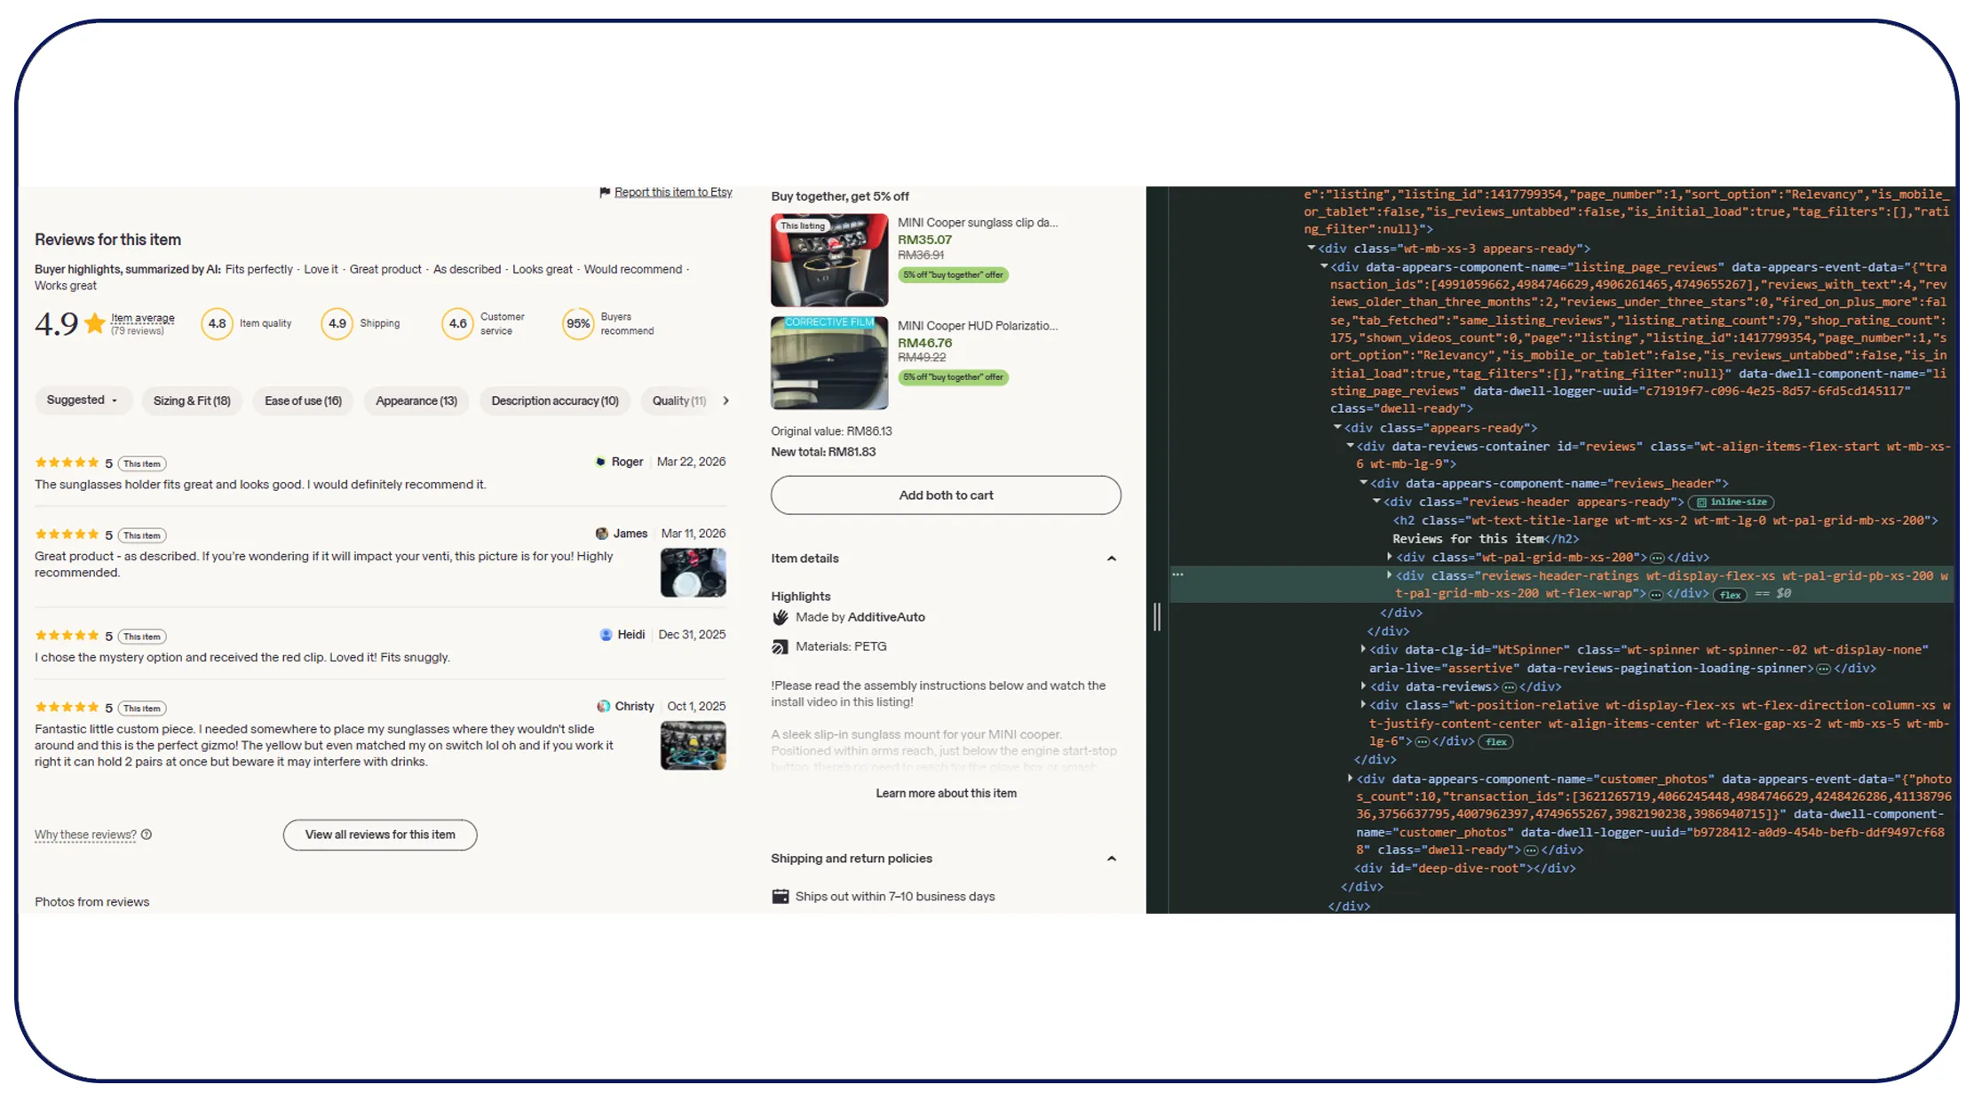1974x1101 pixels.
Task: Click the calendar icon beside Ships out within 7–10 days
Action: coord(781,897)
